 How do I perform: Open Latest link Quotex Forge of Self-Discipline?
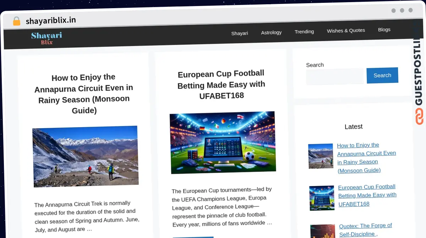coord(365,230)
